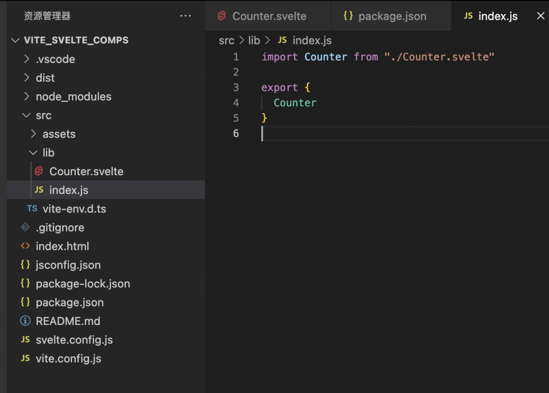Open vite.config.js file name

click(x=68, y=358)
